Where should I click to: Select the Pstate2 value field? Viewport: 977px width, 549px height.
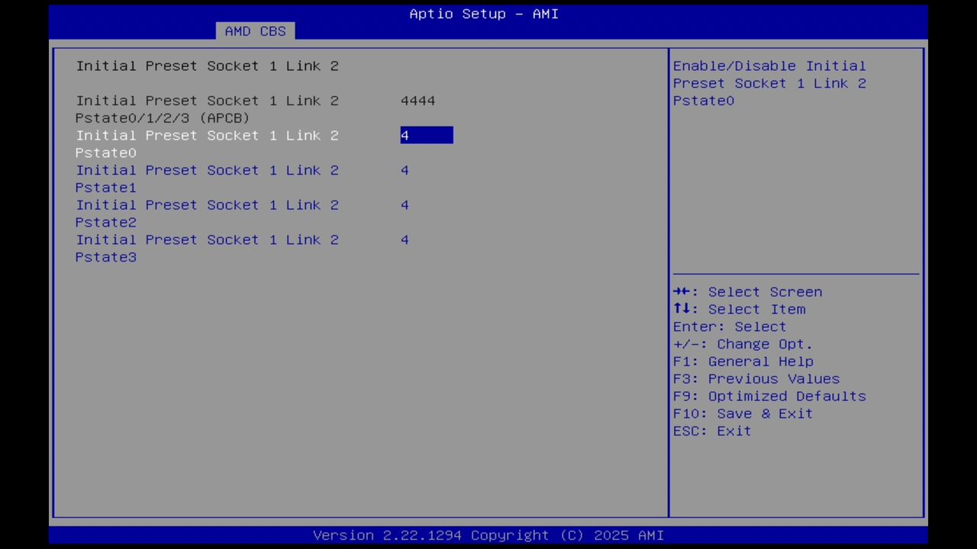[x=405, y=204]
